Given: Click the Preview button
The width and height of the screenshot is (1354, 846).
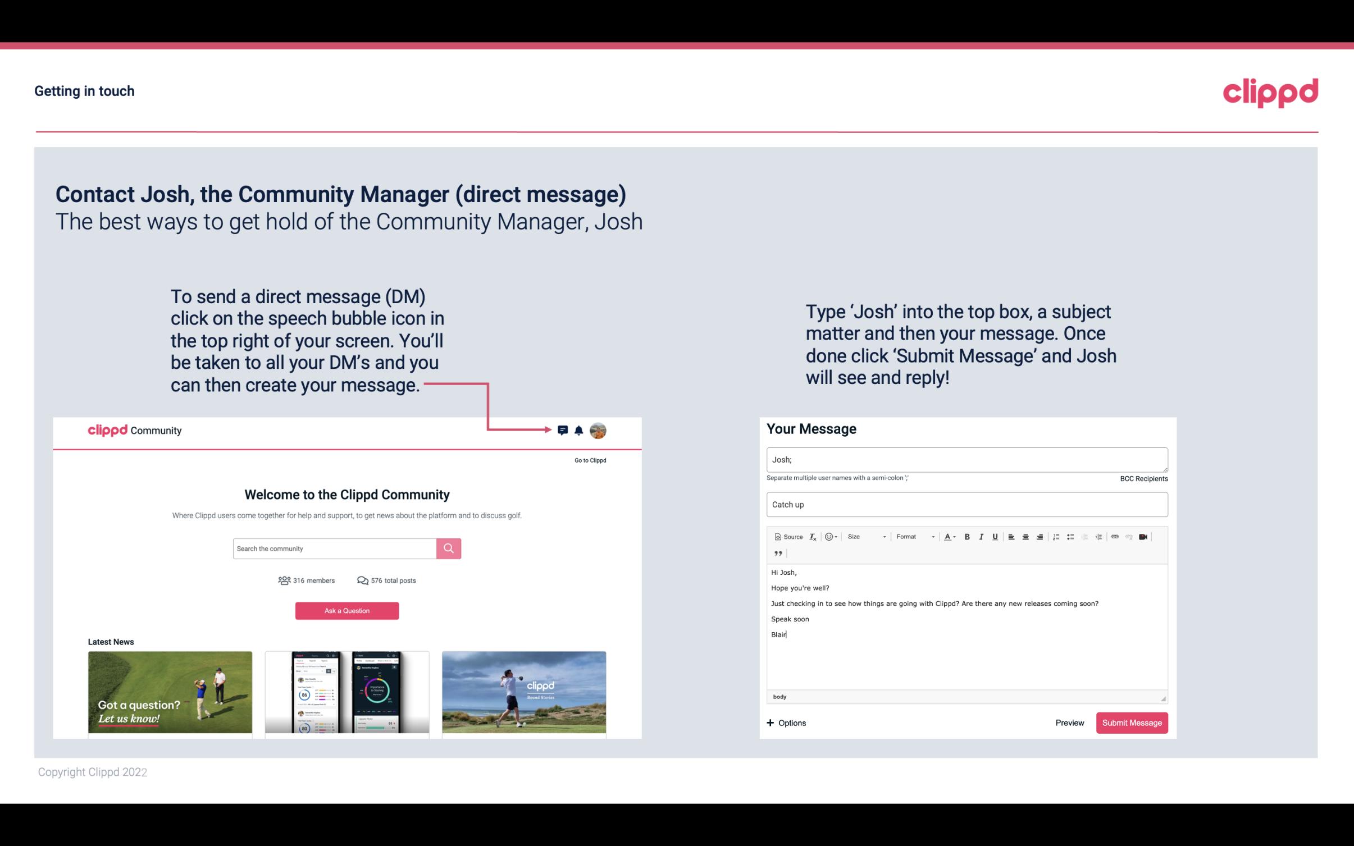Looking at the screenshot, I should (x=1069, y=722).
